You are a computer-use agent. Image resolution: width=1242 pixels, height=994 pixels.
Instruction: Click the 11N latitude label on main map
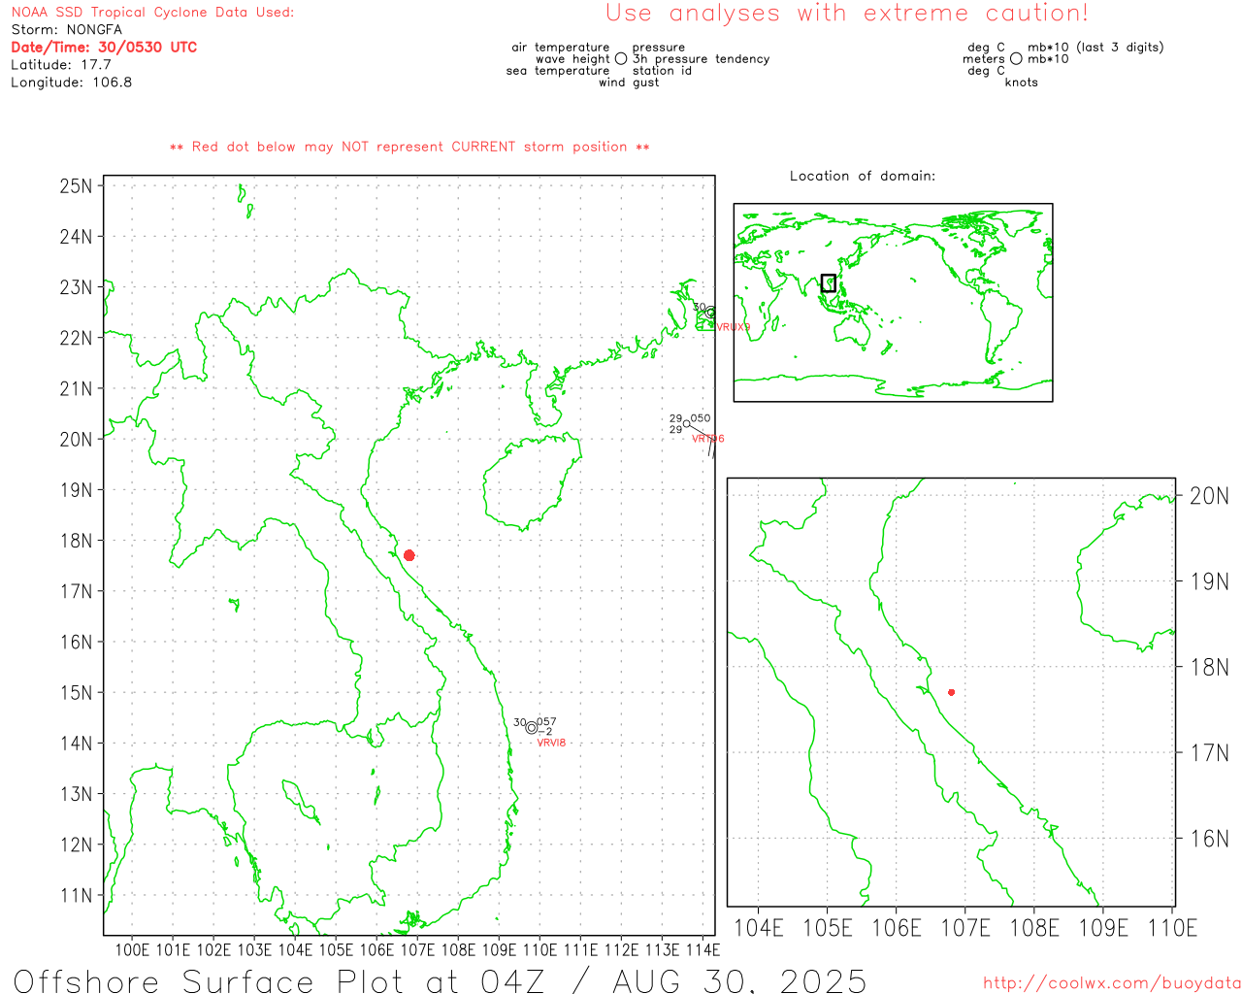tap(76, 895)
